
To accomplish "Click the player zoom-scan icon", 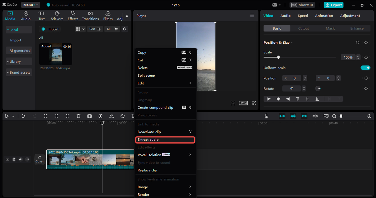I will pyautogui.click(x=233, y=103).
